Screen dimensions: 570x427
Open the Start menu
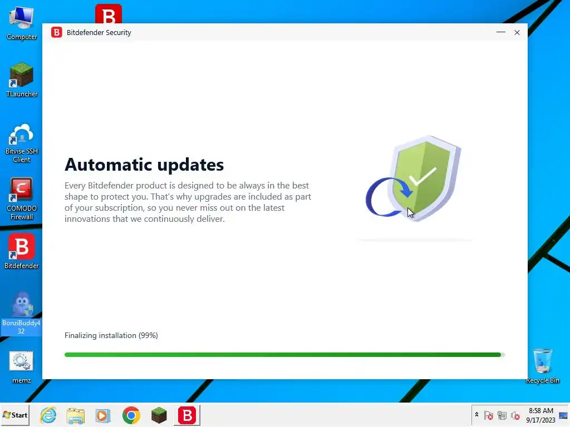click(x=15, y=415)
